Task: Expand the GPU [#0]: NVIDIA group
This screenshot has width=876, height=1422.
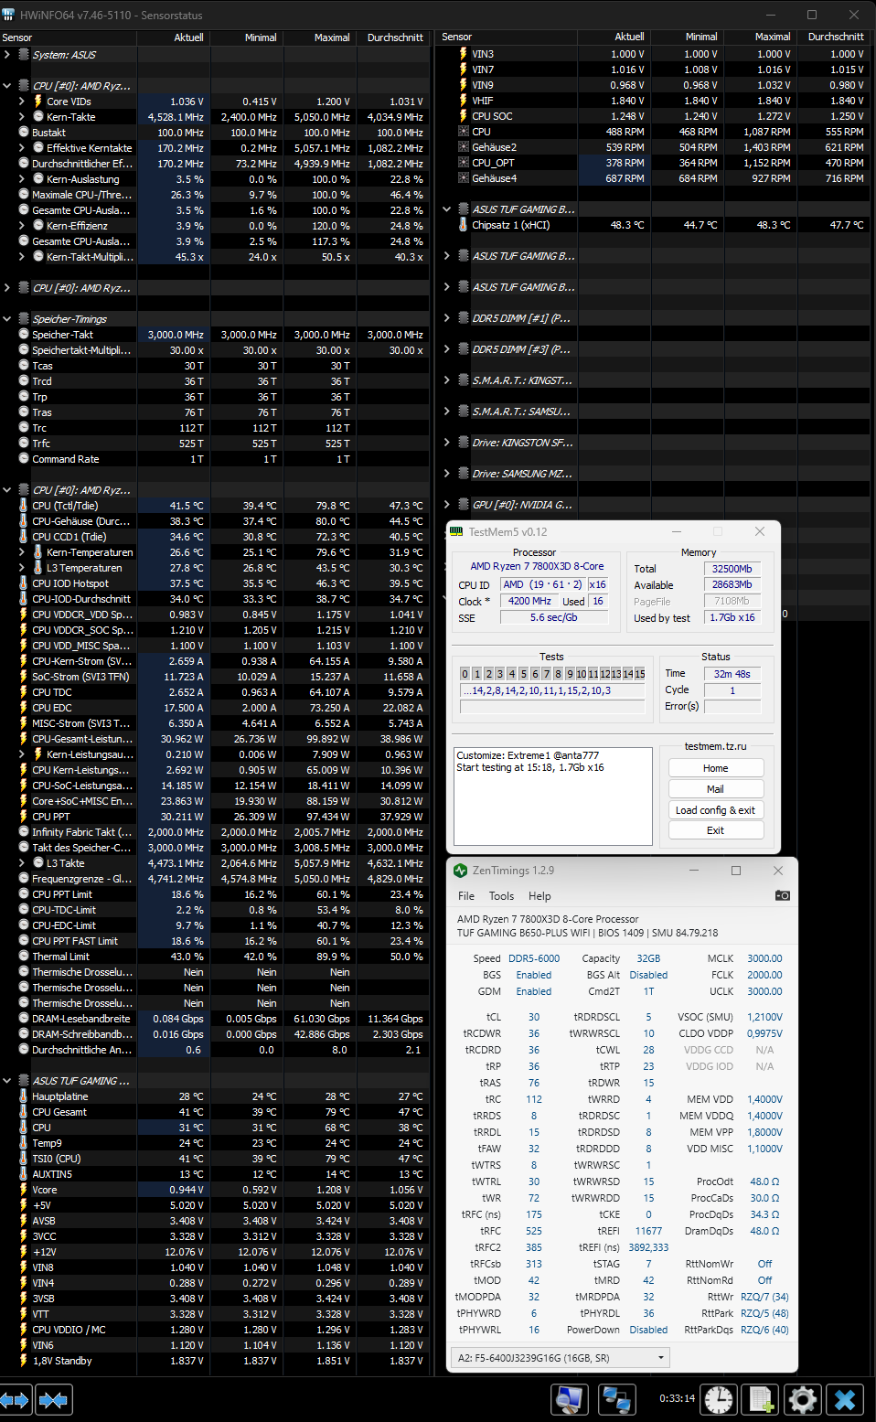Action: coord(447,505)
